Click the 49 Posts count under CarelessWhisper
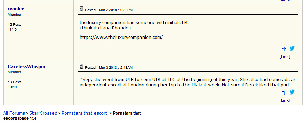Image resolution: width=306 pixels, height=125 pixels. (x=15, y=82)
